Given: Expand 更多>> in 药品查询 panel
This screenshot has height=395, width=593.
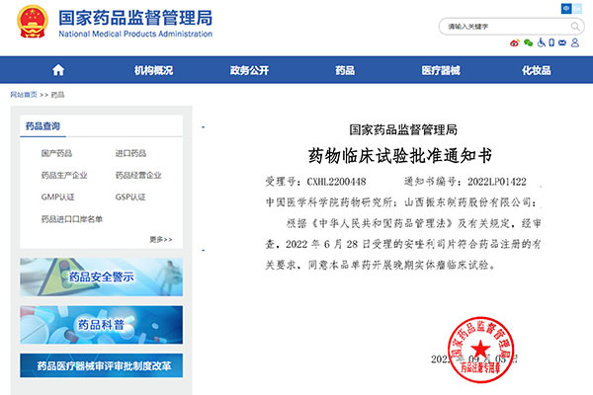Looking at the screenshot, I should (x=160, y=239).
